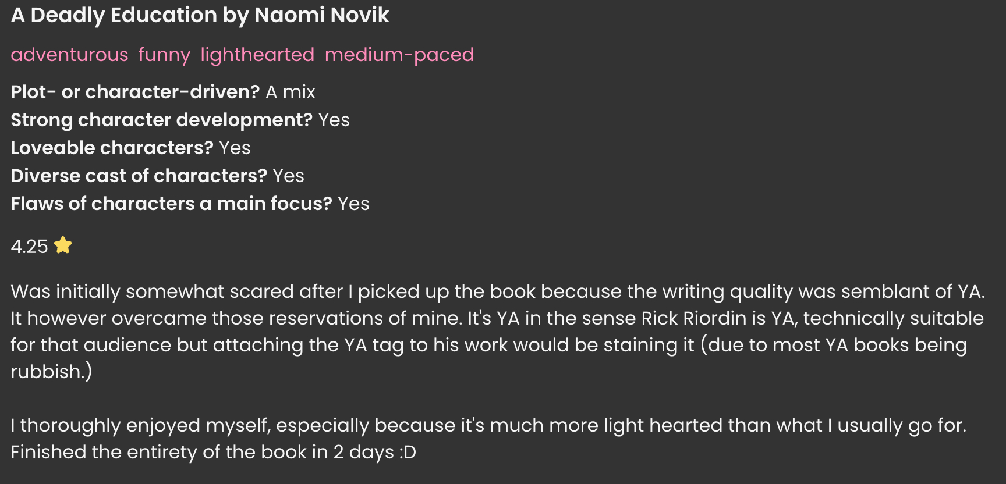Click the 'lighthearted' tag link

(x=257, y=55)
